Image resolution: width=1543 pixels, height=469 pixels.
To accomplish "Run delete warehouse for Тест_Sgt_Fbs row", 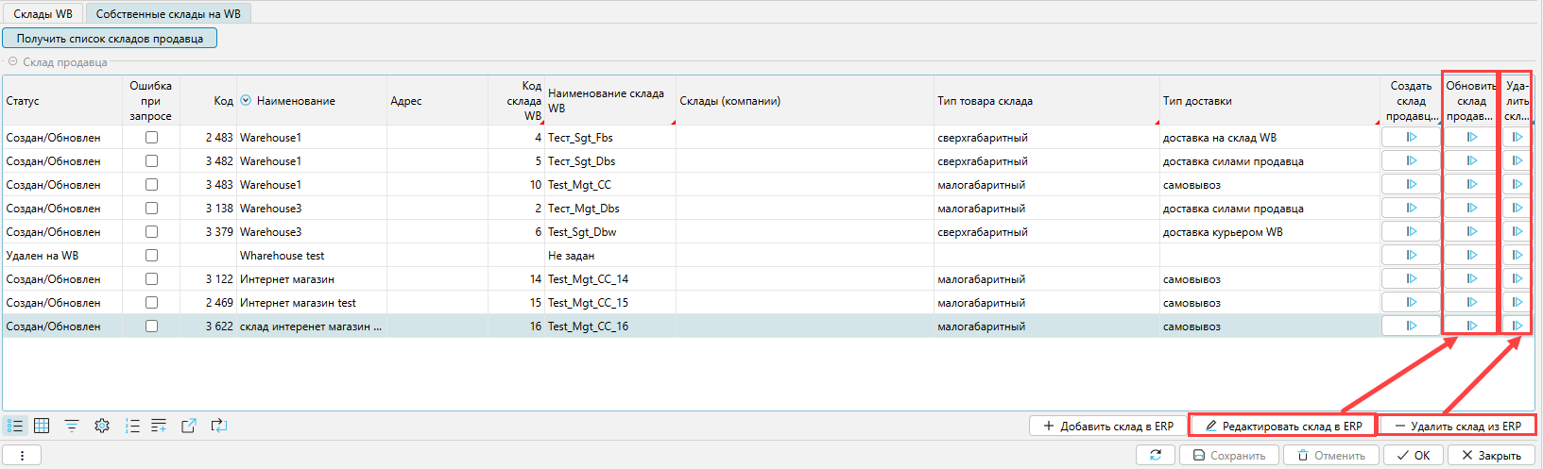I will (x=1517, y=137).
